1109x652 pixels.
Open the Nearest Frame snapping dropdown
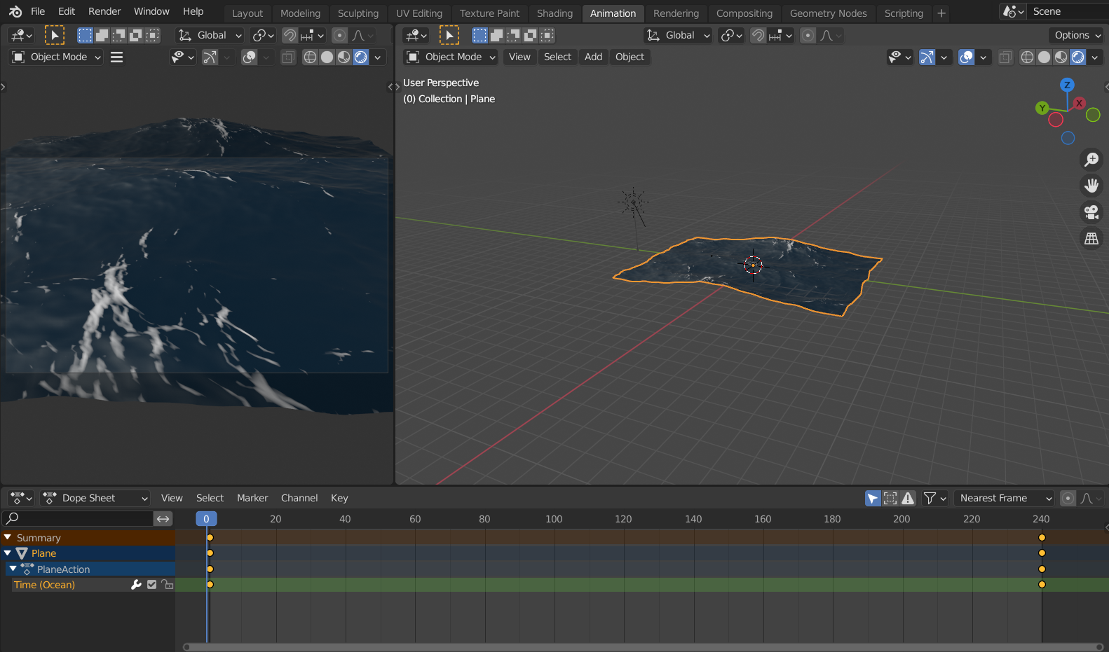click(1005, 498)
